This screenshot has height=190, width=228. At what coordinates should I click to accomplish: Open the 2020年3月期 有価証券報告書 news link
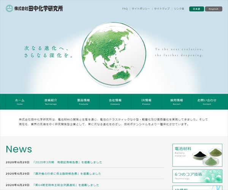(68, 162)
